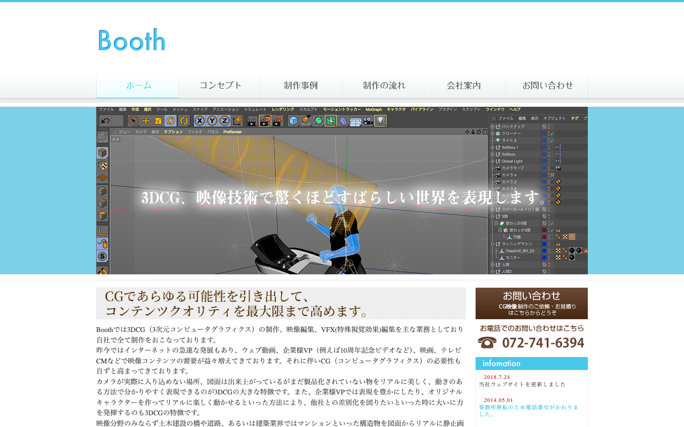This screenshot has width=684, height=427.
Task: Click Render to Picture Viewer icon
Action: [265, 121]
